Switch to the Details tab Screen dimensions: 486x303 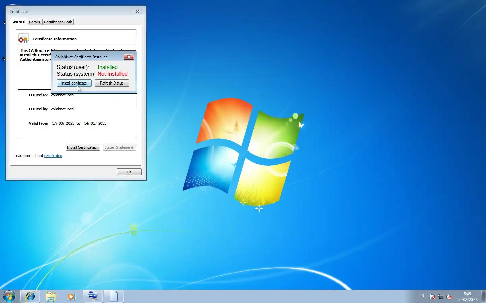(34, 22)
